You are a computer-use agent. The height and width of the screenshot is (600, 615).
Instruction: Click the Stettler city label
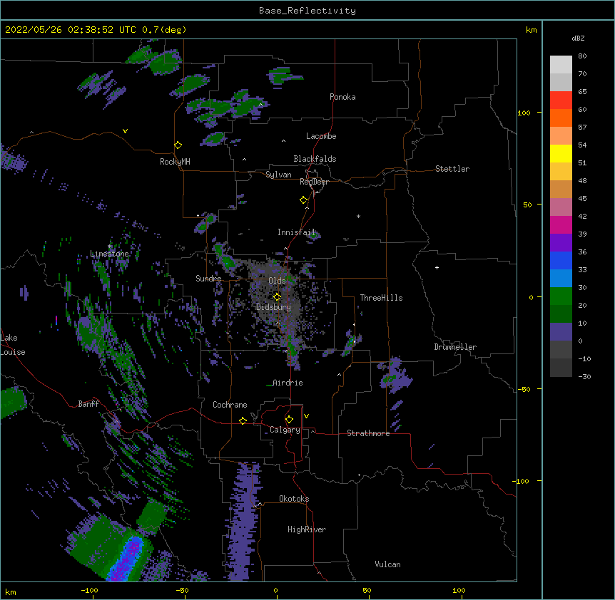[452, 169]
